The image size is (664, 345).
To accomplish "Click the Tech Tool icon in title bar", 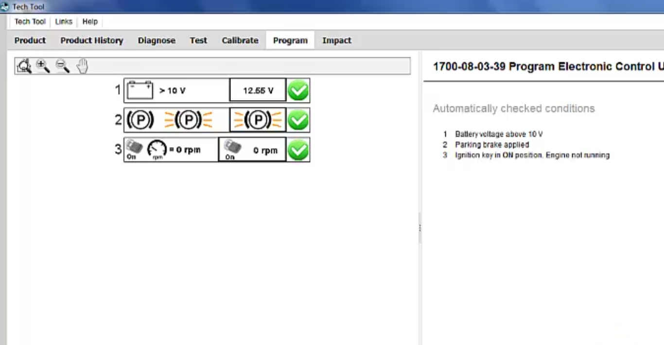I will (x=6, y=6).
